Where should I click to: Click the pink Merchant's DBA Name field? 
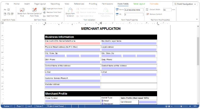coord(73,43)
